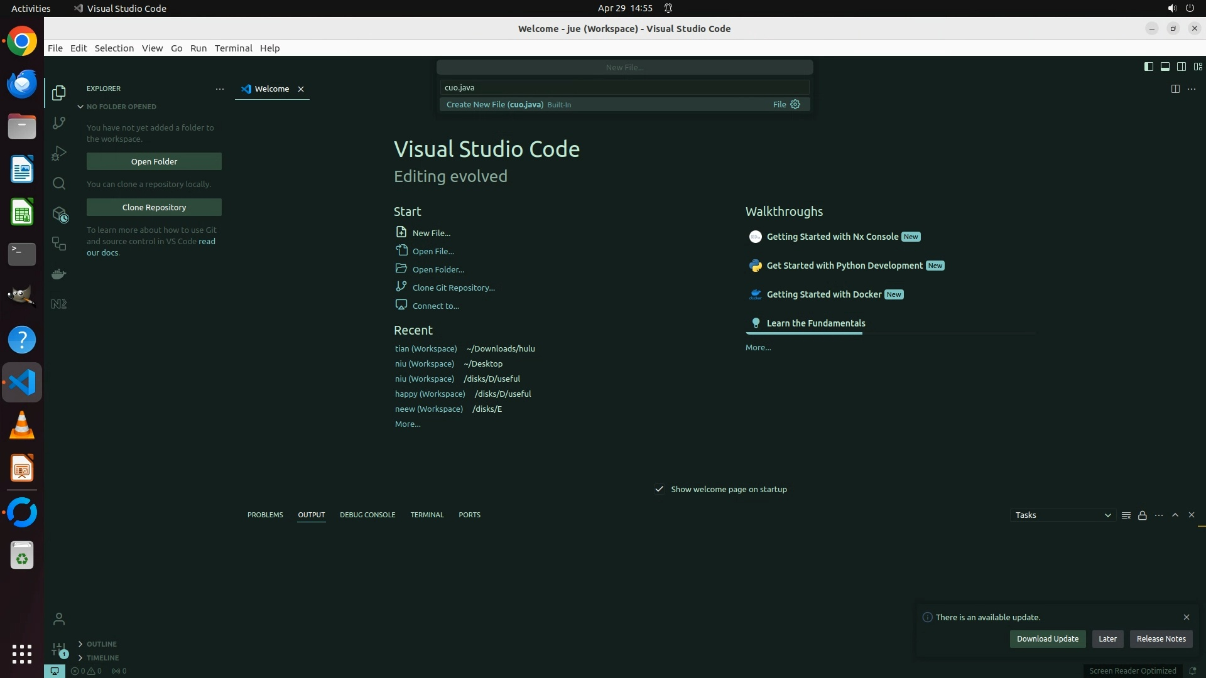Viewport: 1206px width, 678px height.
Task: Open the Search view icon
Action: (x=59, y=183)
